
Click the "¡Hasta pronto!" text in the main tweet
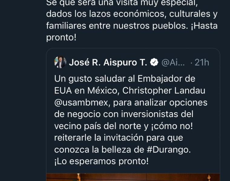[x=132, y=31]
